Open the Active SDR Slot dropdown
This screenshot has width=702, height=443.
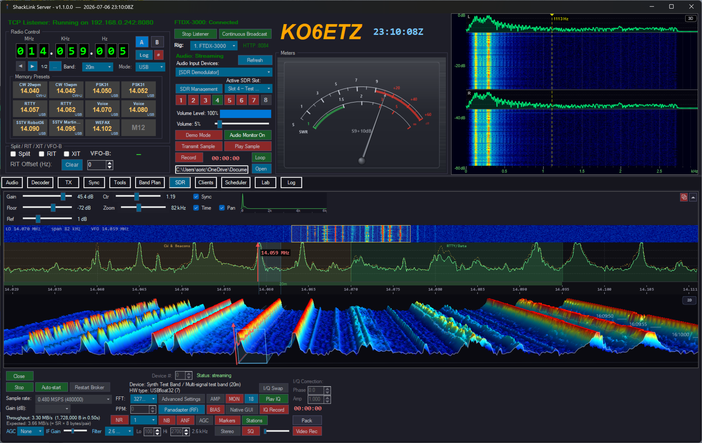coord(248,89)
